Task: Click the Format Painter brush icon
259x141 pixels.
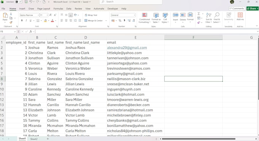Action: tap(11, 22)
